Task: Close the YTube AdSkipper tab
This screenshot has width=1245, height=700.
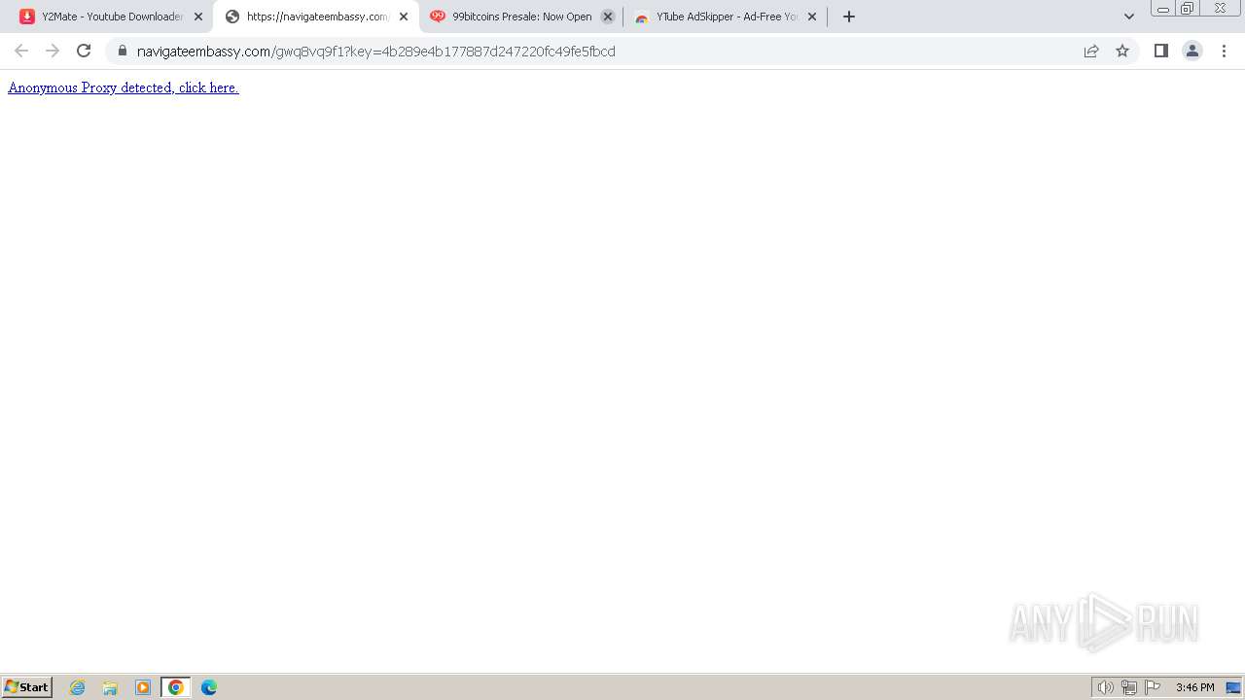Action: [812, 17]
